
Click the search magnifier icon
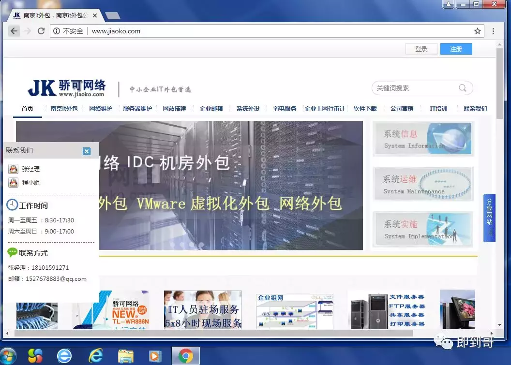(x=463, y=88)
